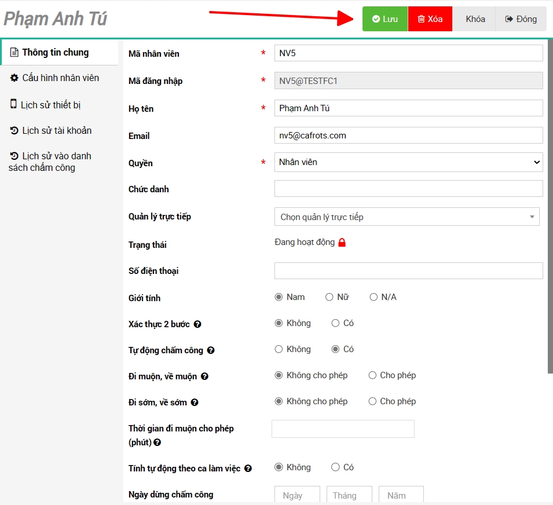Click the red Xóa delete button
The image size is (553, 505).
pos(430,19)
